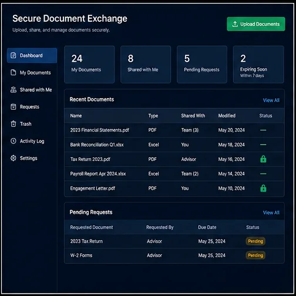Click the Shared with Me people icon in sidebar
296x296 pixels.
click(14, 90)
